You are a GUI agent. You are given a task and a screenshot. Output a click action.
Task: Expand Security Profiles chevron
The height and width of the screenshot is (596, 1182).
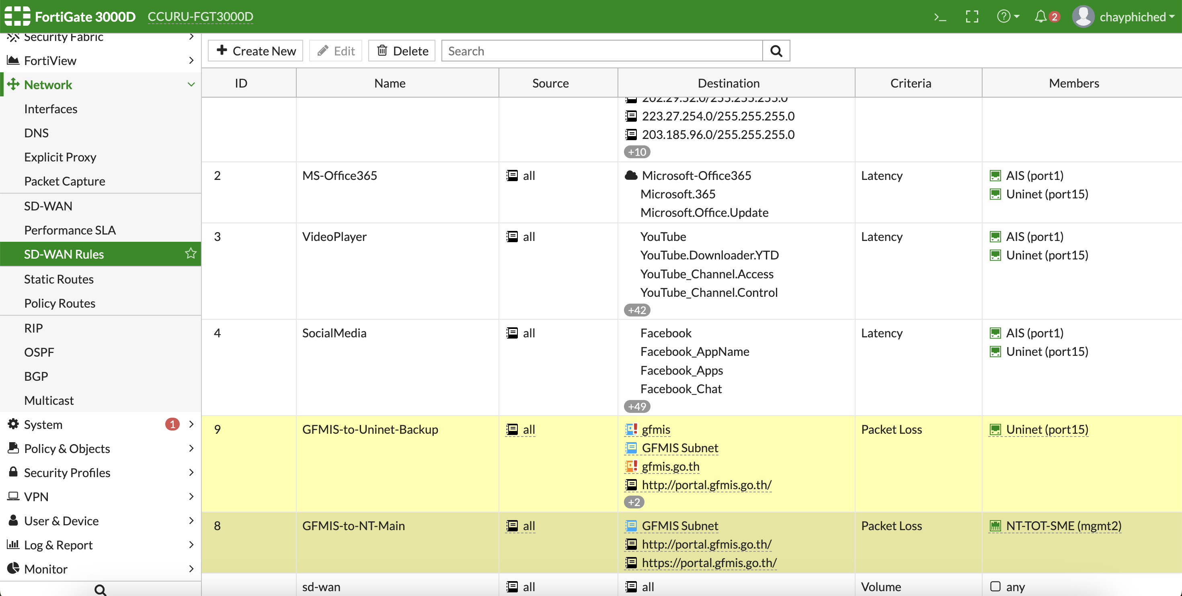tap(191, 472)
